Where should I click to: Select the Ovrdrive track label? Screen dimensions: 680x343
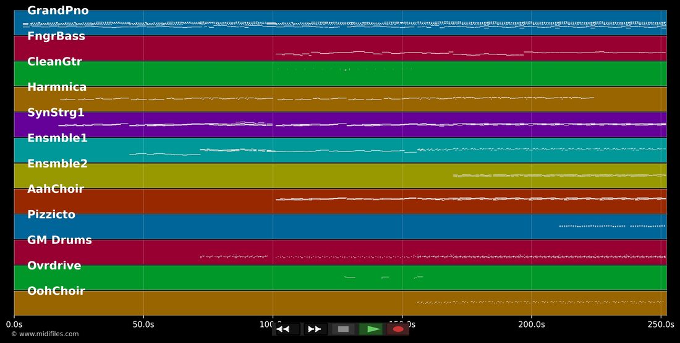(x=54, y=265)
